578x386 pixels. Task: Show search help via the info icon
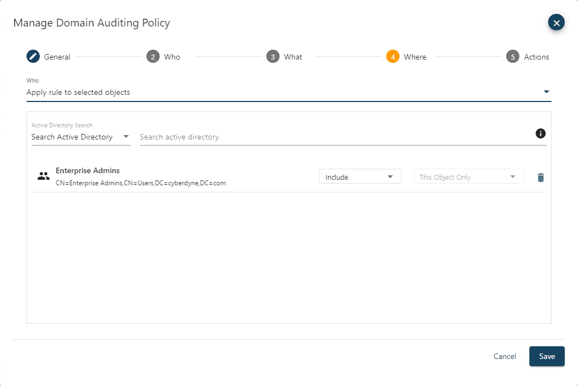click(540, 133)
